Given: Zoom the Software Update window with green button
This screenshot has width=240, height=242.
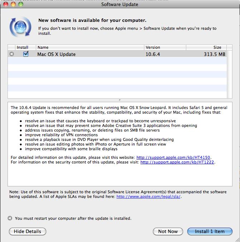Looking at the screenshot, I should coord(21,4).
